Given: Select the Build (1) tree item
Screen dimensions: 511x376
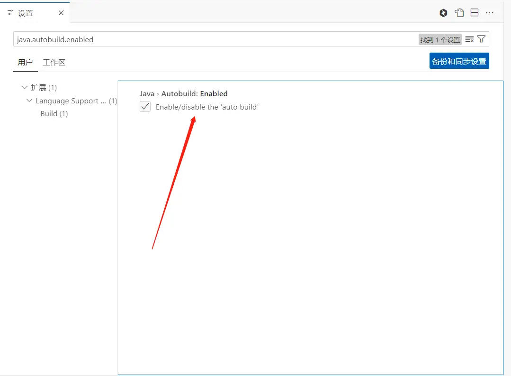Looking at the screenshot, I should point(54,114).
